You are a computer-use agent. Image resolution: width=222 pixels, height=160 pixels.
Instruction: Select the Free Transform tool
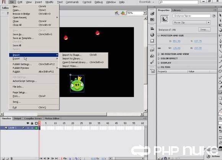click(x=220, y=25)
